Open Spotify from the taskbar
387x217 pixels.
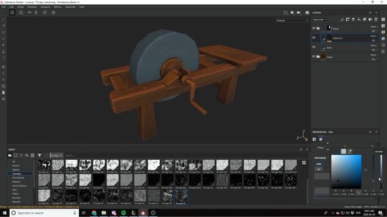tap(123, 213)
